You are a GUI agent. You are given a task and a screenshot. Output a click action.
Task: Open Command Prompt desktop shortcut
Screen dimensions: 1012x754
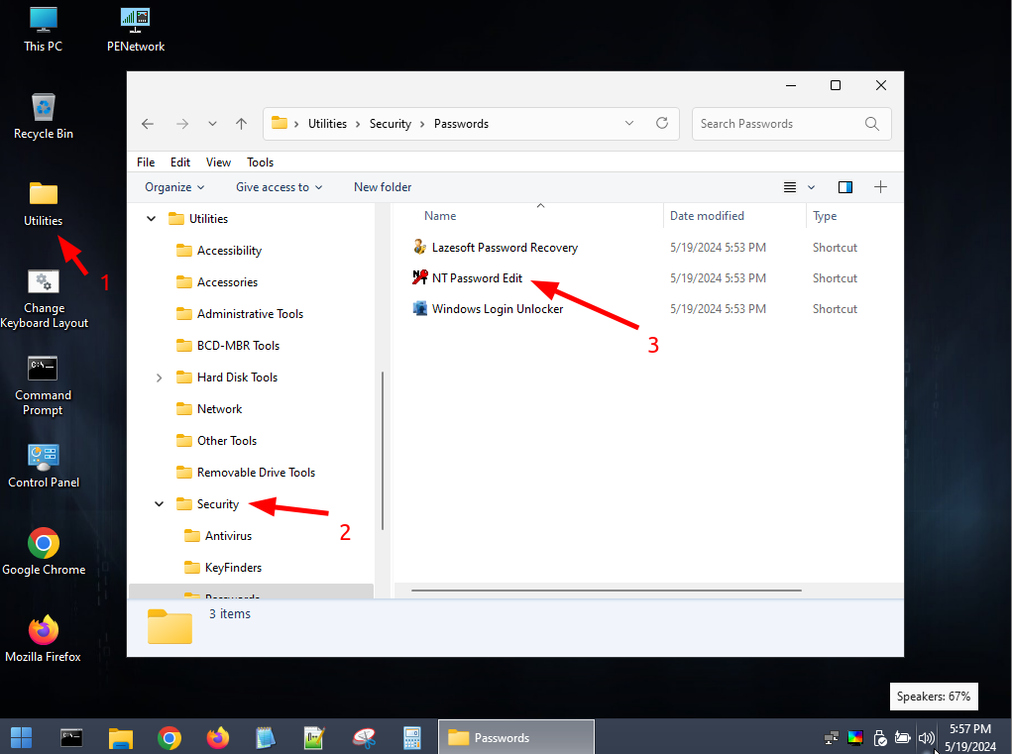44,385
